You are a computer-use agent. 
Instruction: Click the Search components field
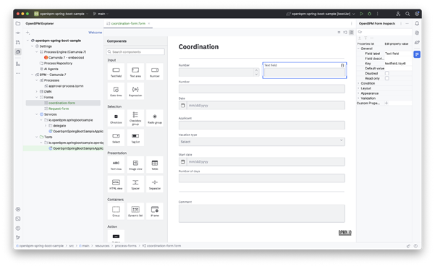[135, 52]
